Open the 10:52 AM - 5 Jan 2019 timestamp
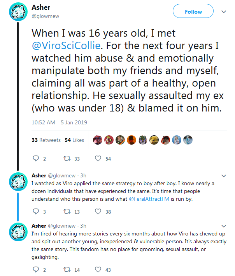Screen dimensions: 235x276 click(x=60, y=122)
